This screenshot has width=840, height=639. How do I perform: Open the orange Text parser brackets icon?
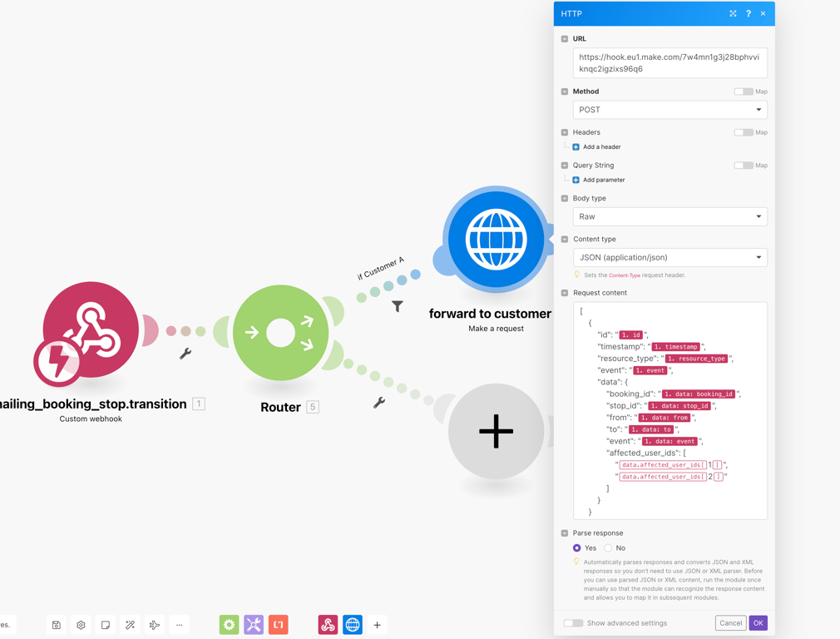tap(279, 625)
